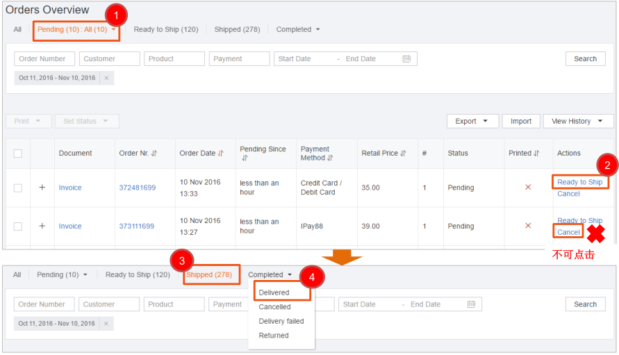The image size is (619, 355).
Task: Sort by Printed column arrows
Action: (536, 154)
